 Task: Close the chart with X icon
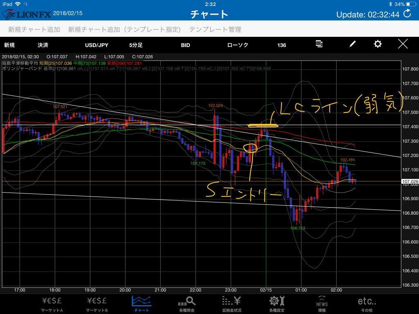(403, 44)
